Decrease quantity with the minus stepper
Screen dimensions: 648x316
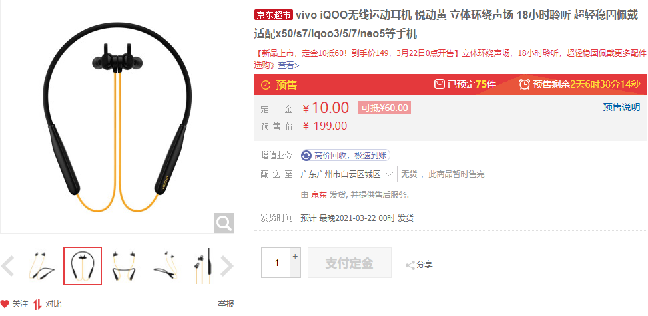click(294, 271)
